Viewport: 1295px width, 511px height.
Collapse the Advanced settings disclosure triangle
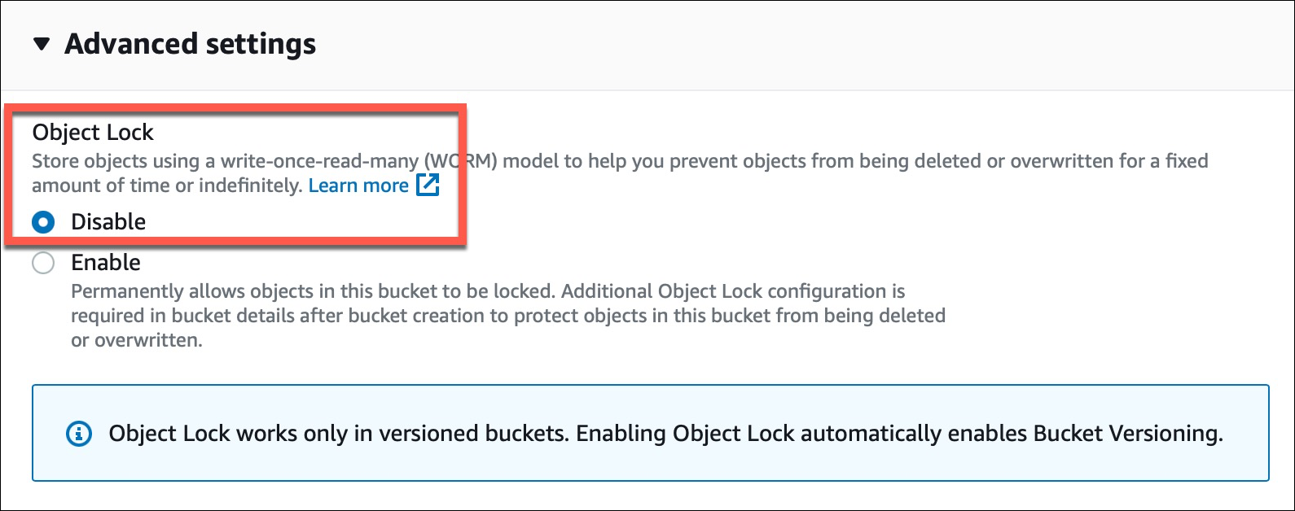coord(42,44)
